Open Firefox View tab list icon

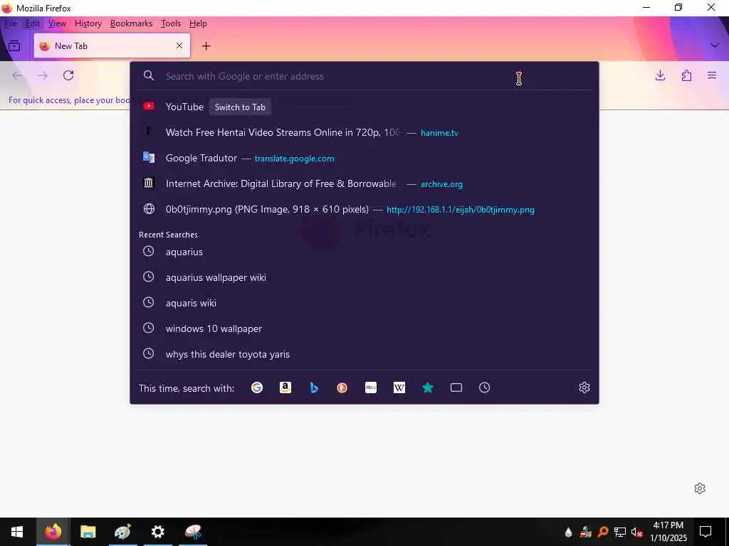click(14, 46)
